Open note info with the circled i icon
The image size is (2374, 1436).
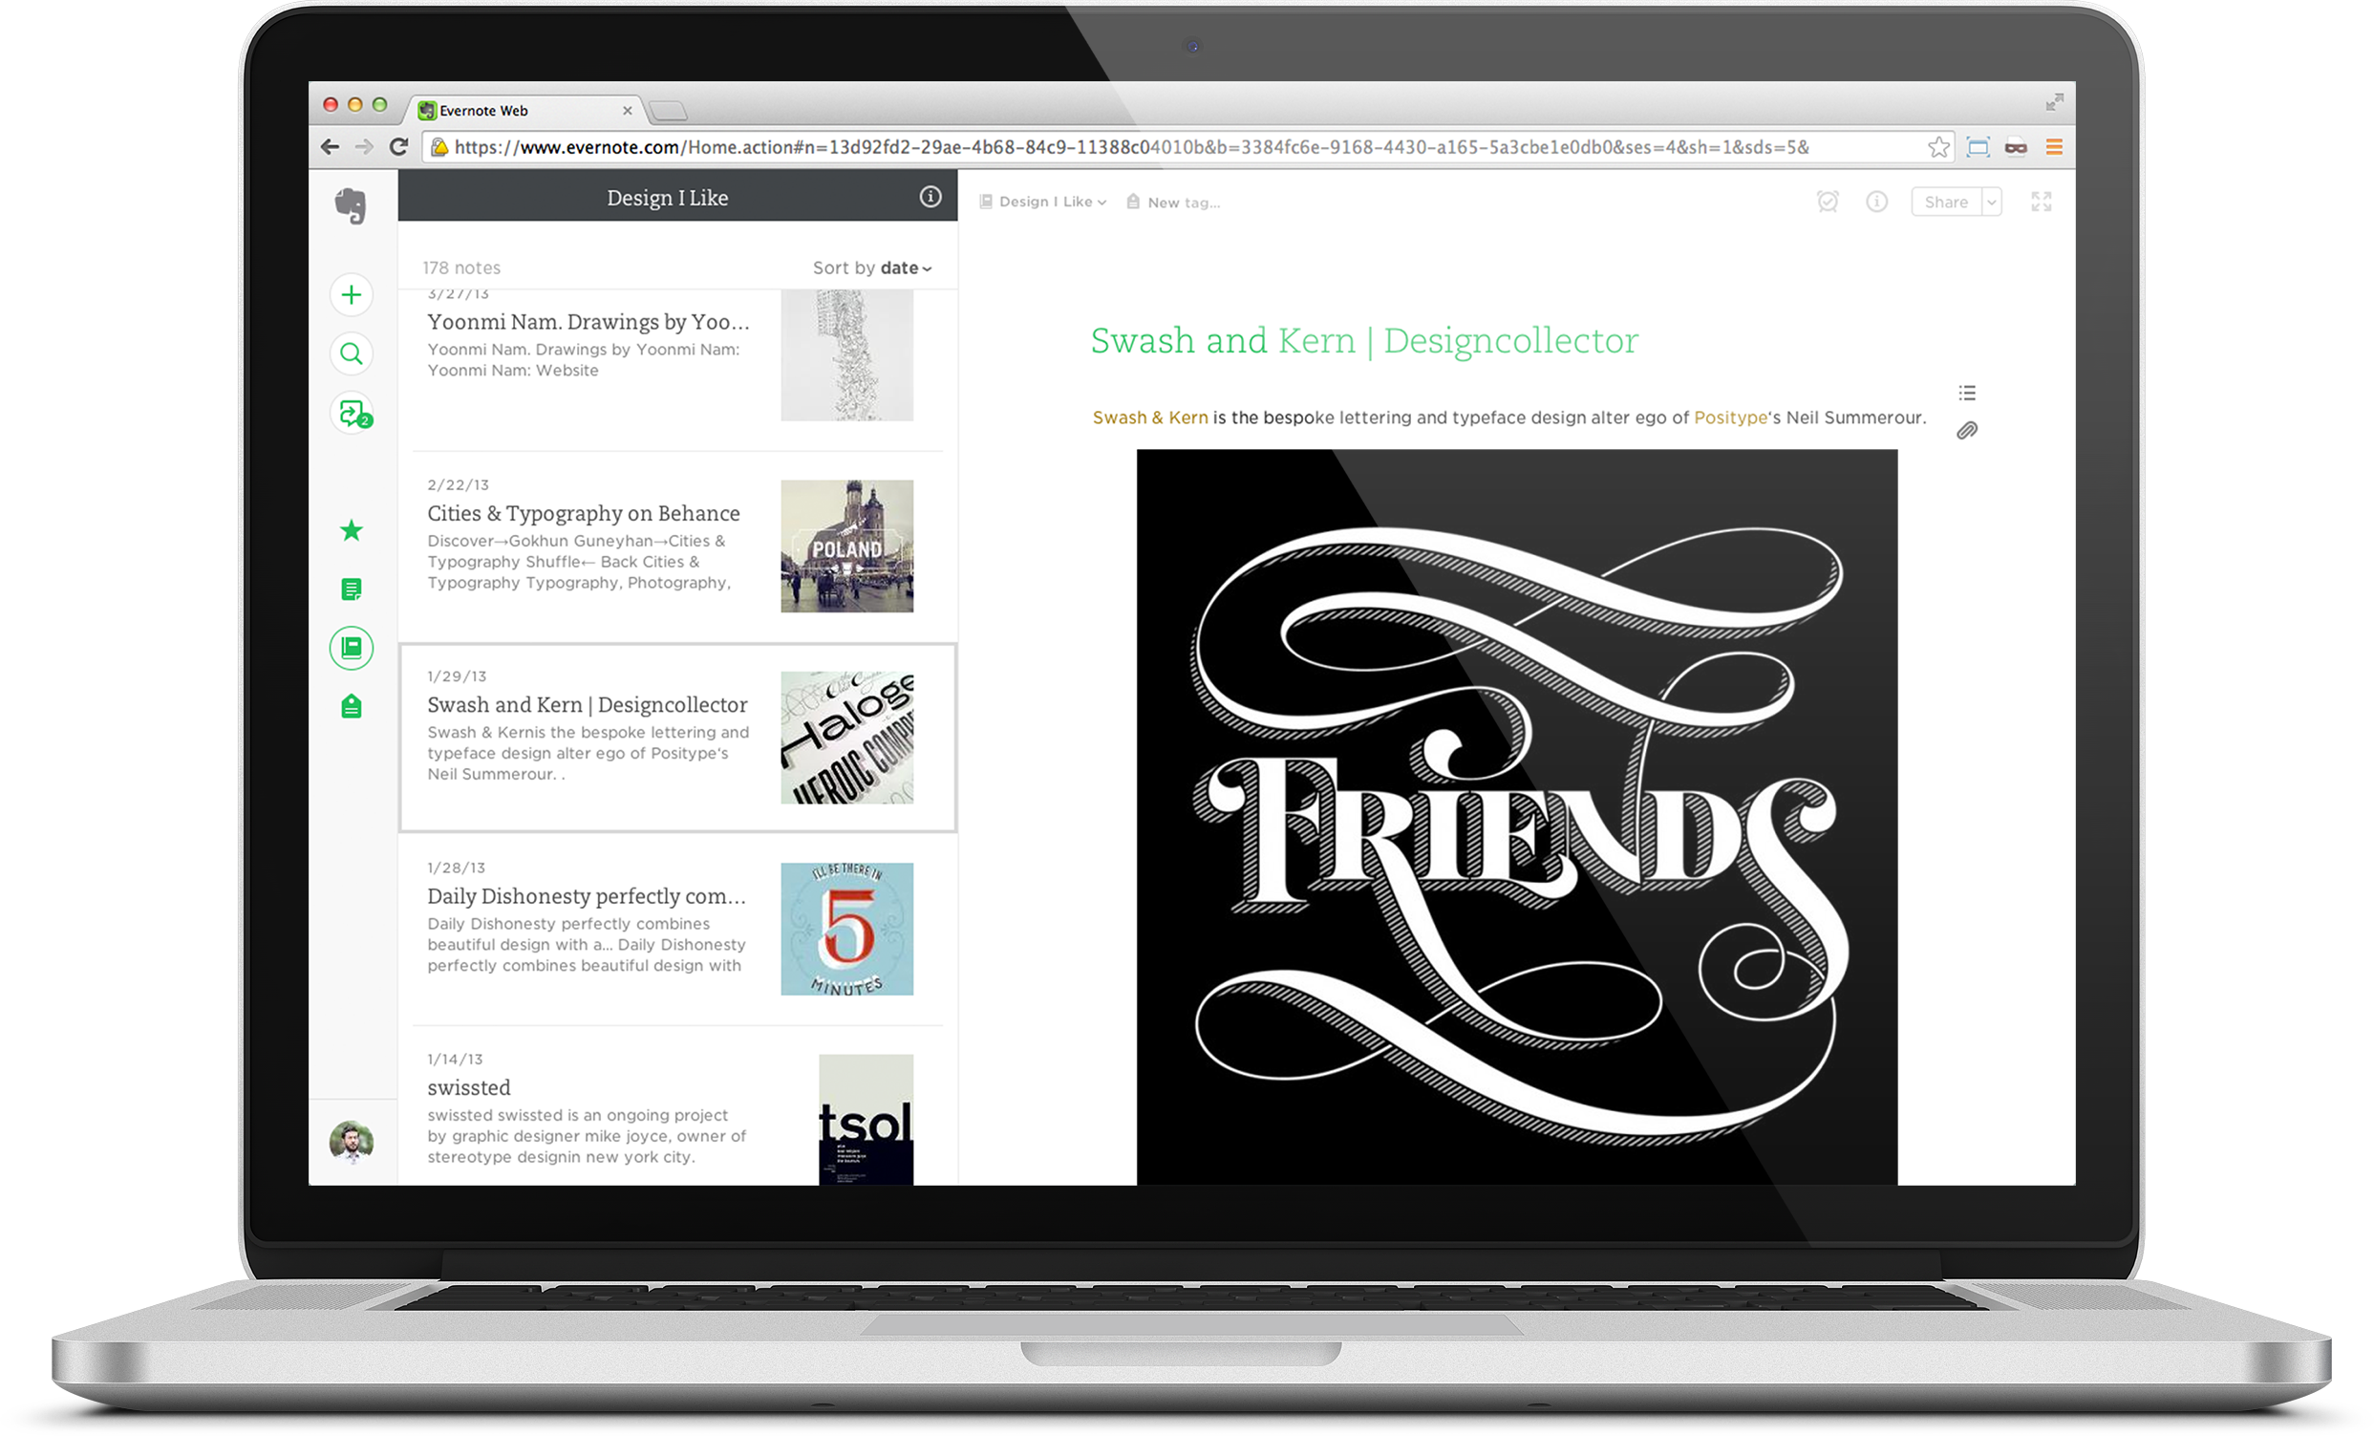[x=1877, y=202]
